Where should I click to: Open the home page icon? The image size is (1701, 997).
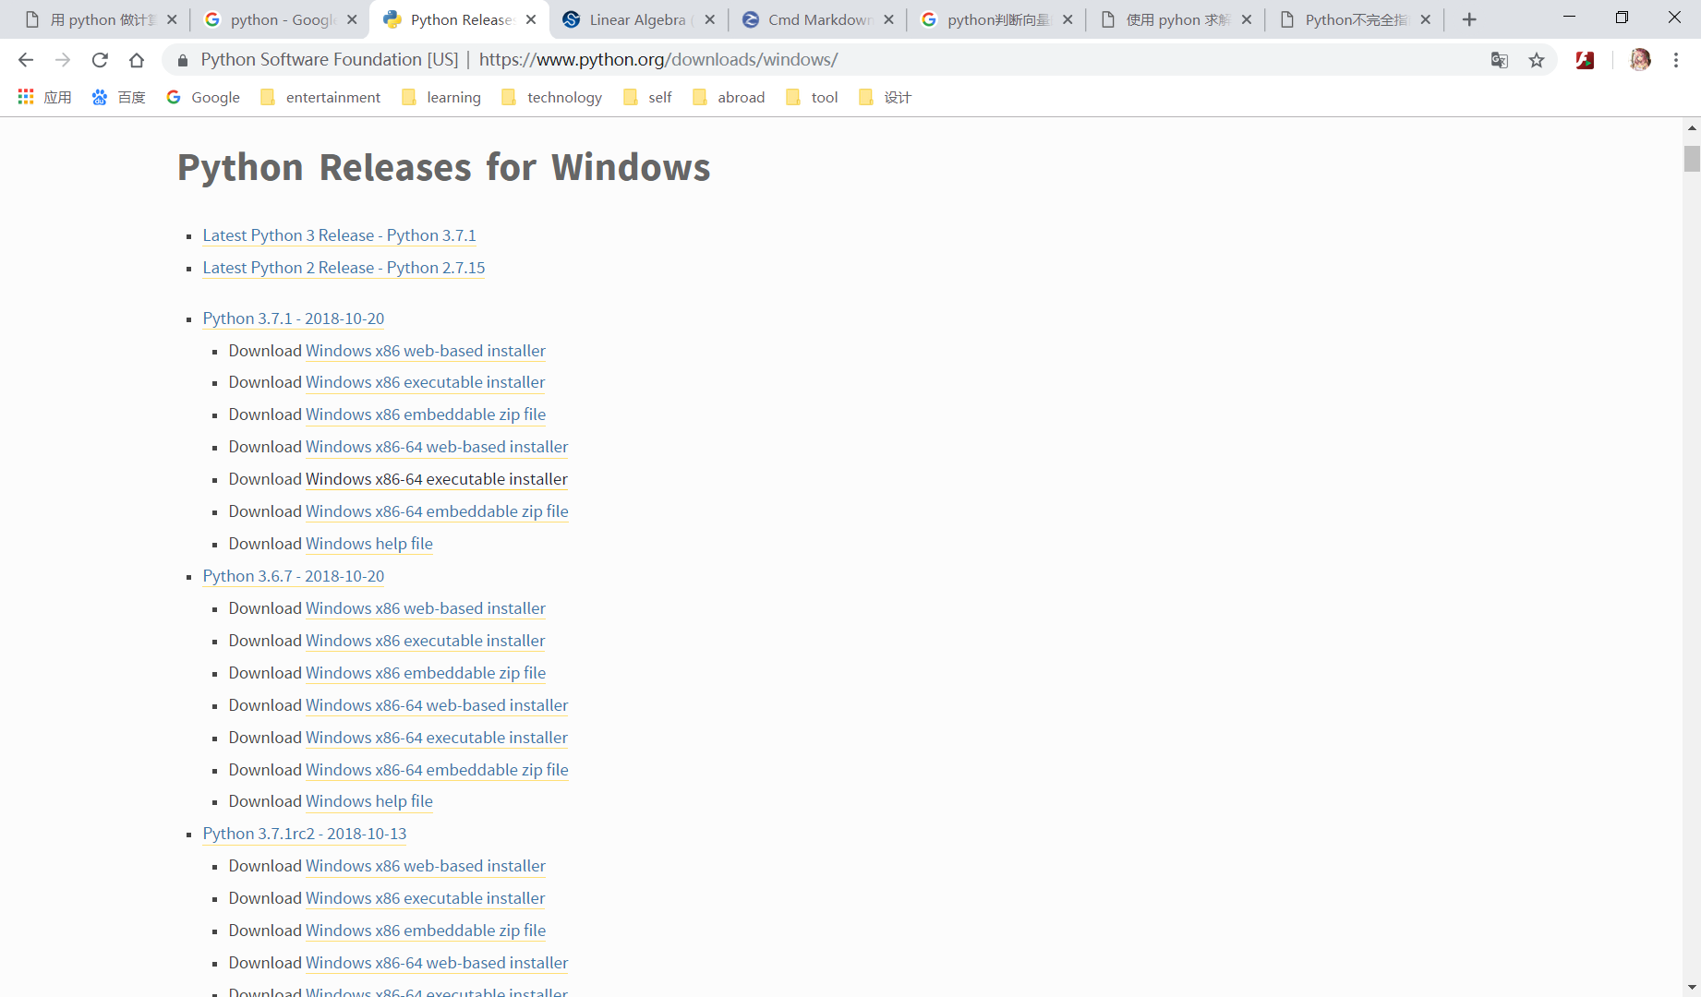(x=137, y=60)
